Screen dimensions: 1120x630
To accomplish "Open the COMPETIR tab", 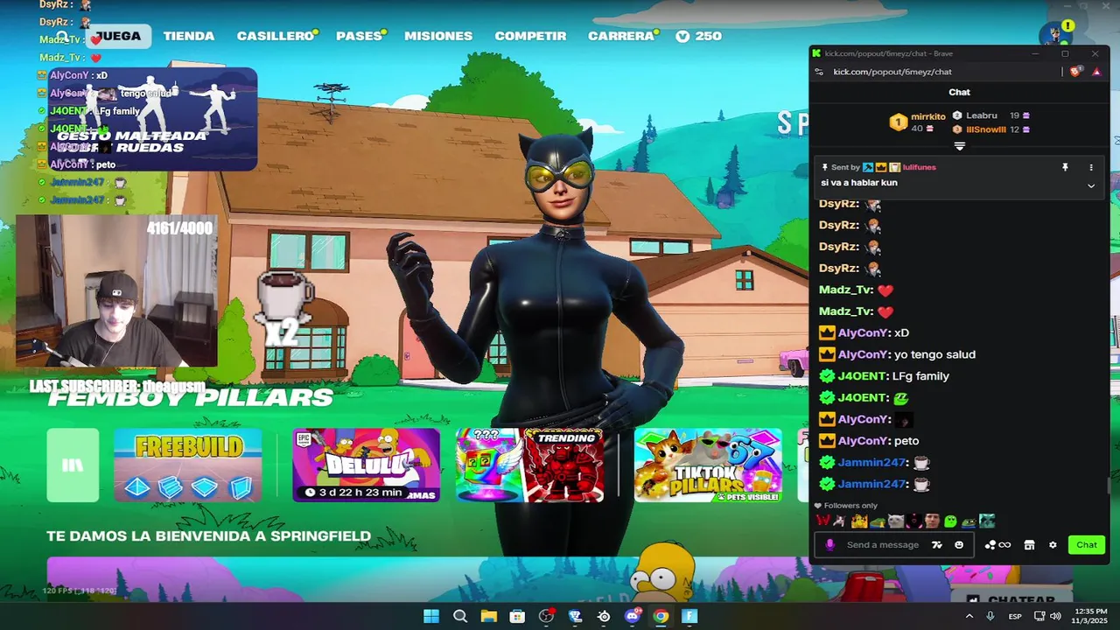I will coord(530,36).
